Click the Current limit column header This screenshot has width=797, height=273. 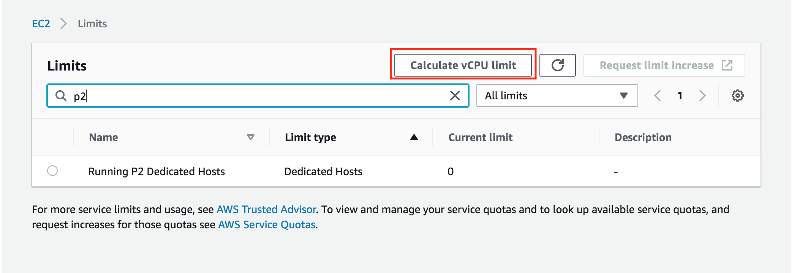[x=480, y=137]
